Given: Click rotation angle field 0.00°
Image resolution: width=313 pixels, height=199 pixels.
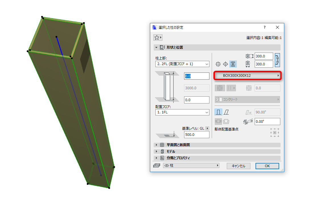Looking at the screenshot, I should pyautogui.click(x=267, y=121).
